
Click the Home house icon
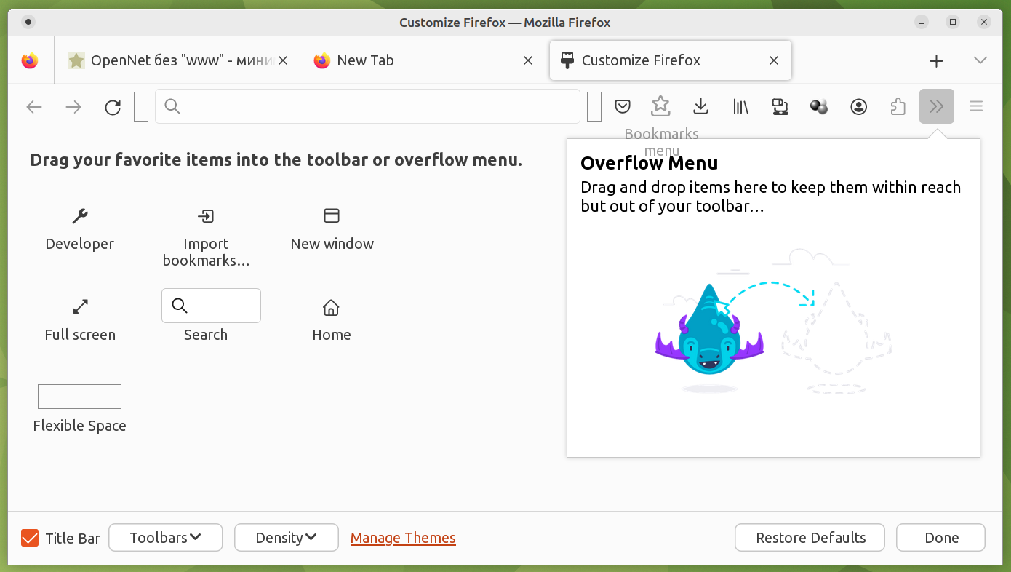[x=332, y=307]
